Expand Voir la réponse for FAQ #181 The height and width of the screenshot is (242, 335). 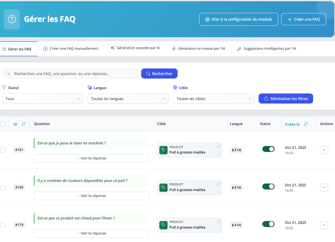click(91, 158)
